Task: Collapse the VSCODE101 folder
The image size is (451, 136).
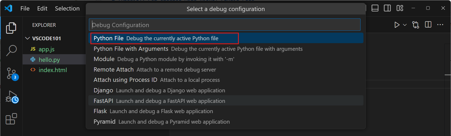Action: coord(27,38)
